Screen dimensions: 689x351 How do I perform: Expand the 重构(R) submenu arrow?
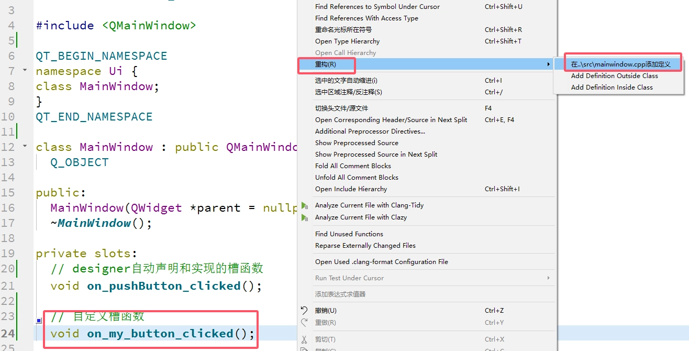548,64
